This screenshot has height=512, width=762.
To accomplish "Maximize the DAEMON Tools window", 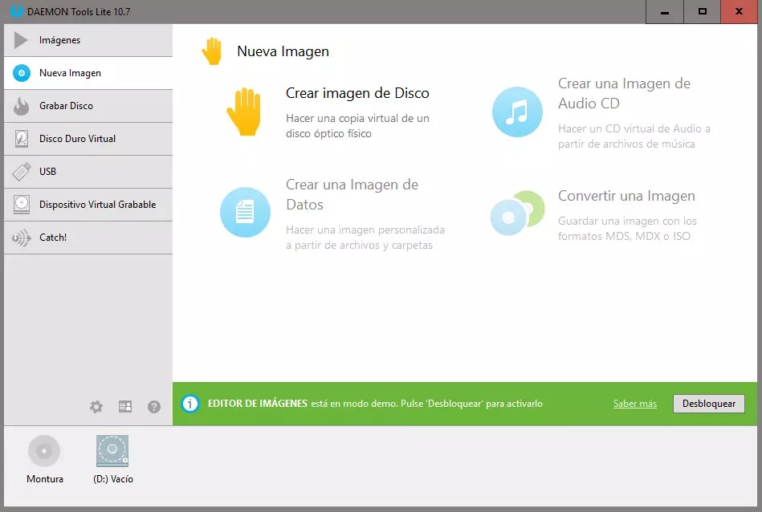I will click(x=703, y=12).
